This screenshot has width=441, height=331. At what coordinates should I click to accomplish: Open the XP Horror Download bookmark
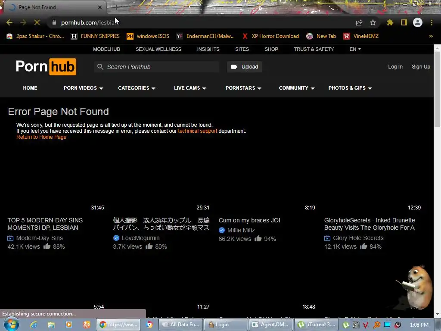coord(270,36)
